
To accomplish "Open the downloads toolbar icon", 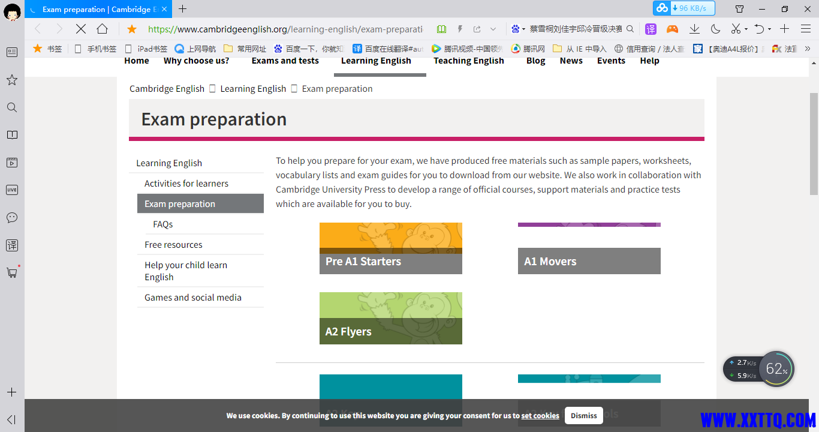I will coord(694,29).
